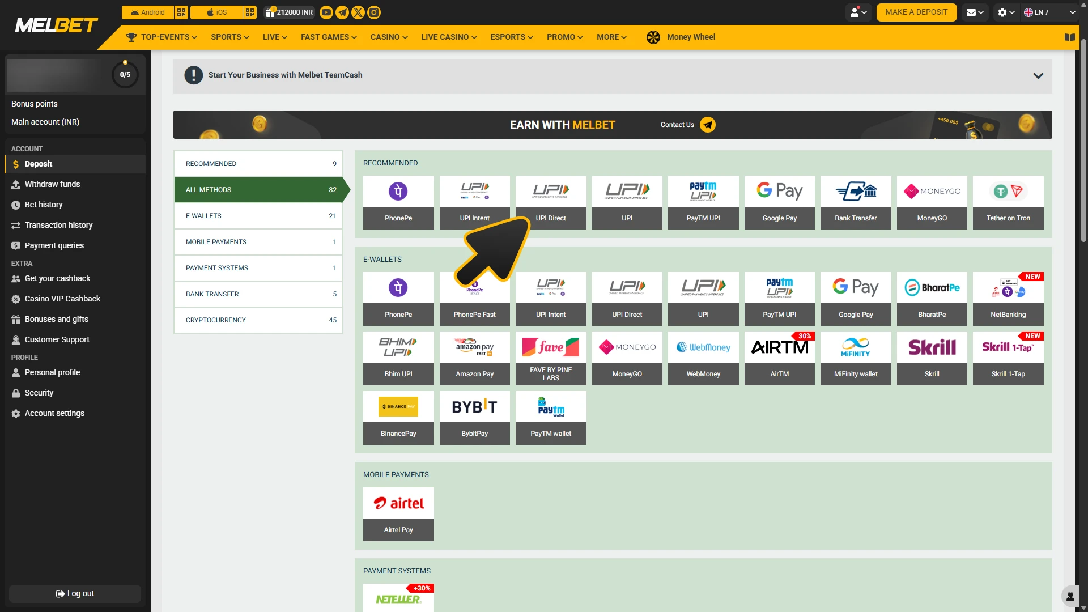Open the FAST GAMES dropdown menu
The width and height of the screenshot is (1088, 612).
tap(329, 37)
